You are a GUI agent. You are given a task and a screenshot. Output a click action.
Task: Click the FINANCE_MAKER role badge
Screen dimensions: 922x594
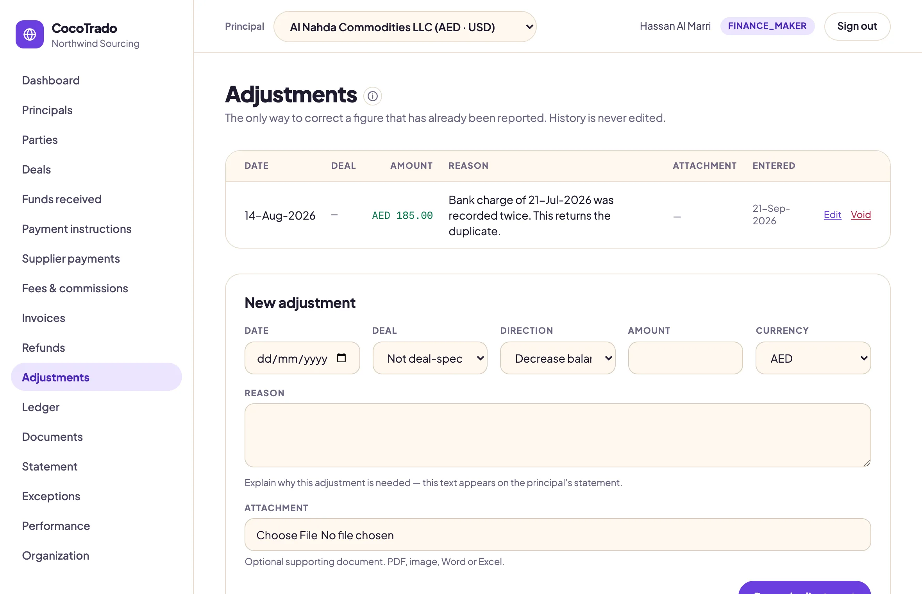[767, 26]
